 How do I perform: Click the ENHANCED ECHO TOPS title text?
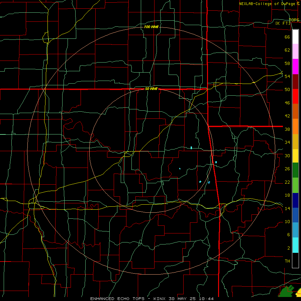(117, 299)
